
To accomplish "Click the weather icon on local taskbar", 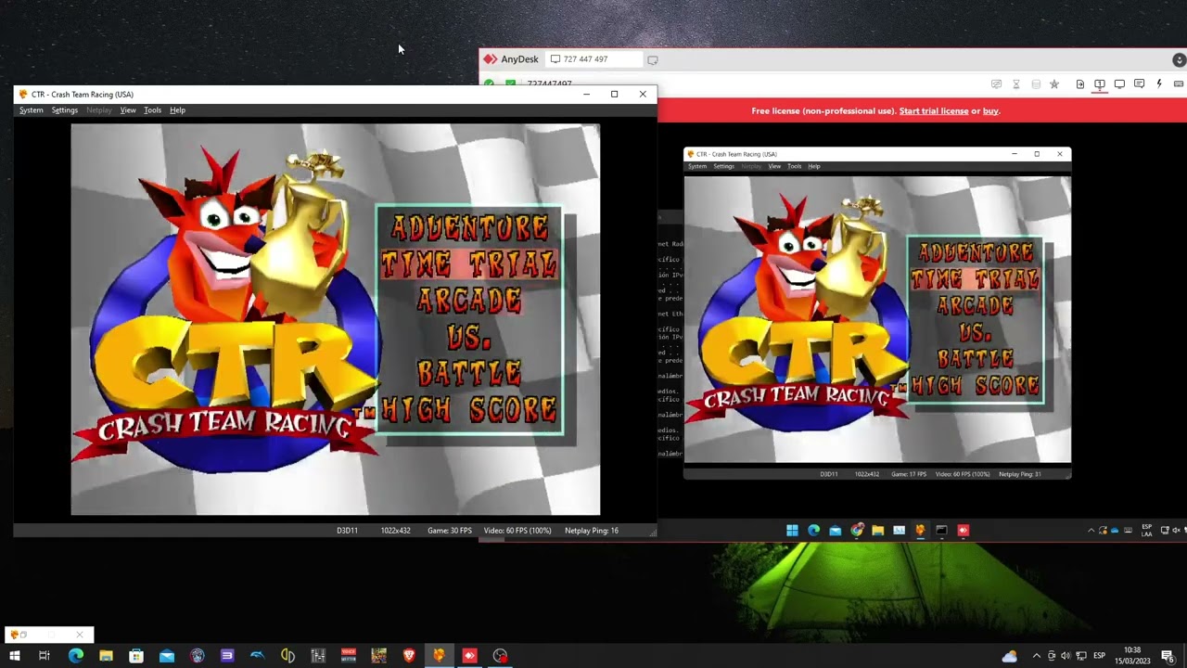I will [1010, 656].
